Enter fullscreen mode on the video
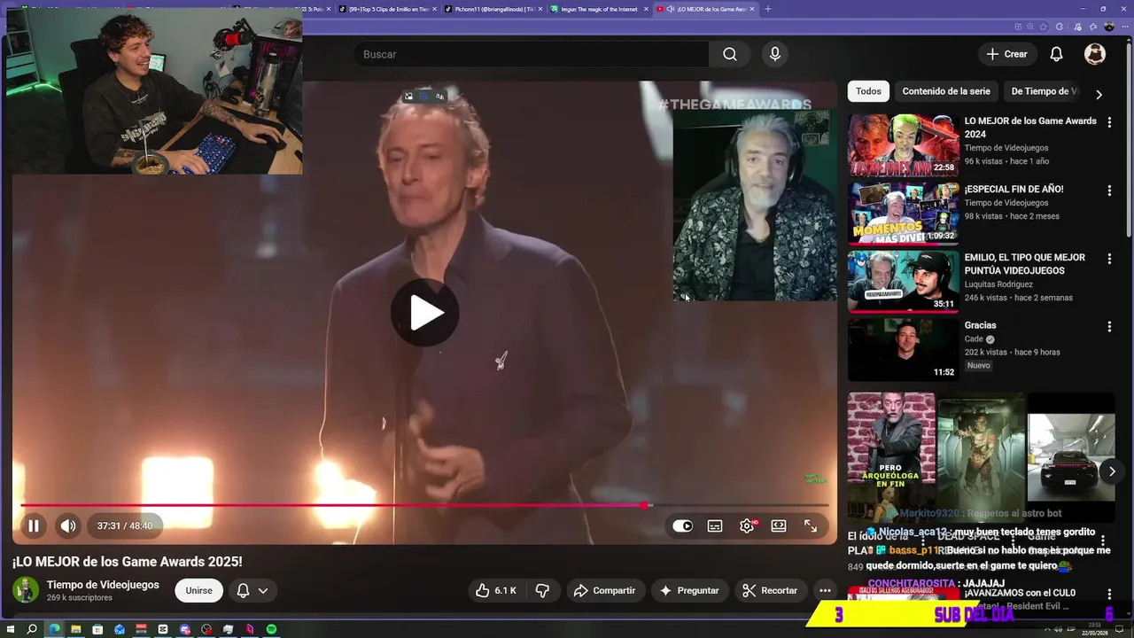This screenshot has width=1134, height=638. [811, 526]
